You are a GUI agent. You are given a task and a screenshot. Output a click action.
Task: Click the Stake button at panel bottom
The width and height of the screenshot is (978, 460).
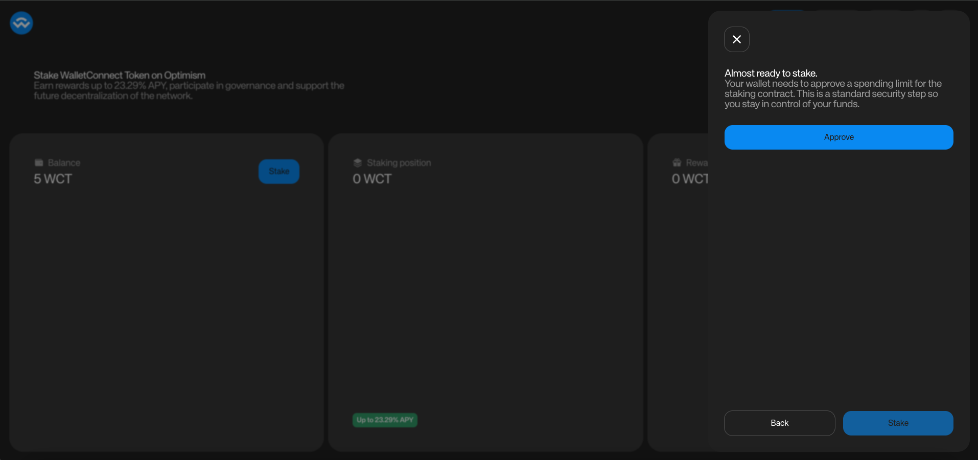click(x=898, y=423)
